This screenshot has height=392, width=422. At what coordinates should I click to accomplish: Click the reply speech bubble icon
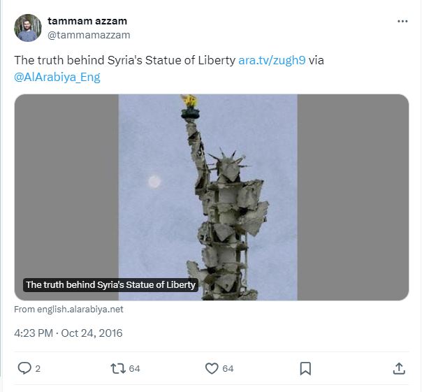click(x=24, y=368)
